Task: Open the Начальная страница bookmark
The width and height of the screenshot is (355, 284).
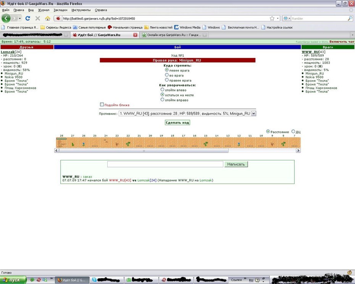Action: pyautogui.click(x=125, y=27)
